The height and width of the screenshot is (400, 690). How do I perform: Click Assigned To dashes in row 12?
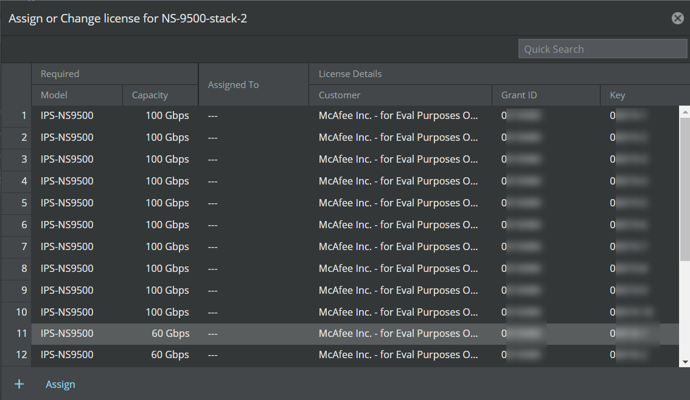pos(212,355)
